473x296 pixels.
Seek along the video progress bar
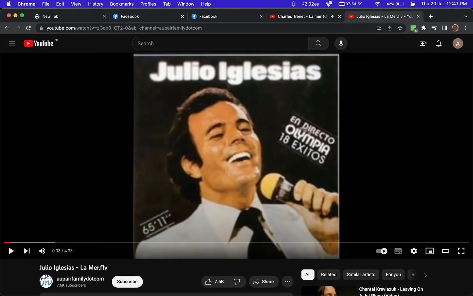tap(236, 243)
